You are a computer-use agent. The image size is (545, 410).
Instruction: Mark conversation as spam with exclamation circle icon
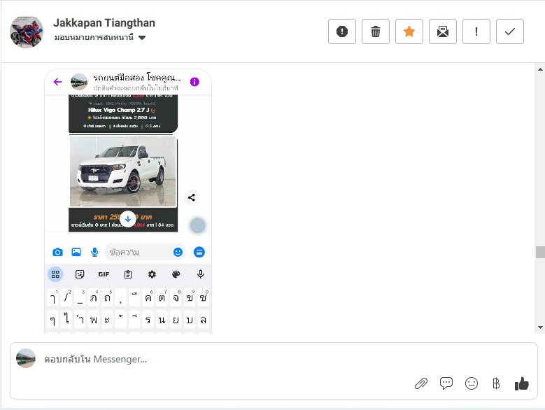click(x=342, y=31)
